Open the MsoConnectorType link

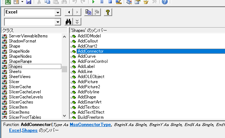click(x=90, y=125)
